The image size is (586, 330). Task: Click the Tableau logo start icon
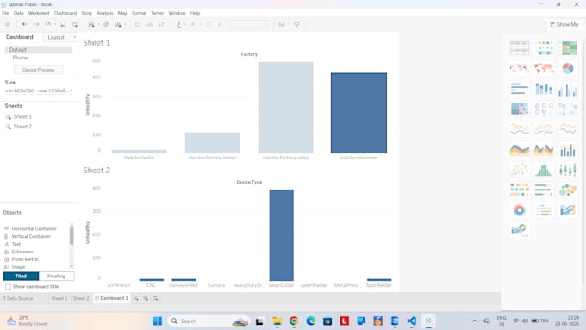(8, 24)
